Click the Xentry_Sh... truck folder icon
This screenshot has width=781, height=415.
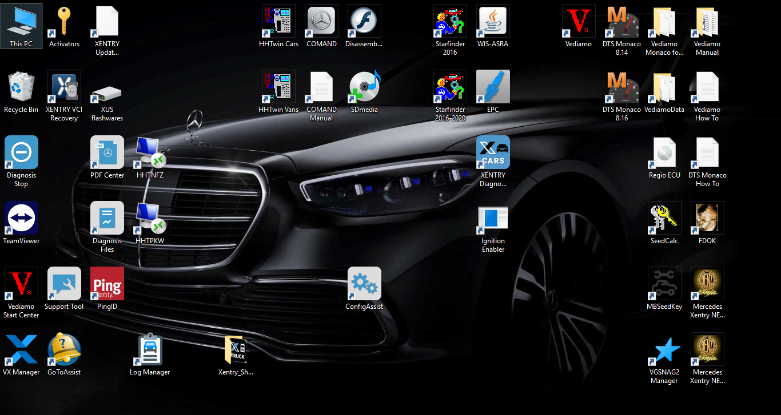point(236,349)
